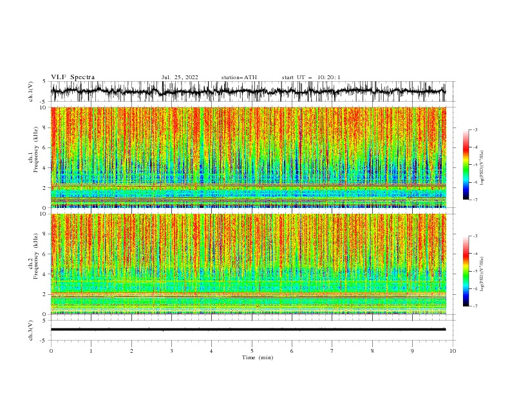Select the "start UT = 10:20:1" text

[x=311, y=77]
